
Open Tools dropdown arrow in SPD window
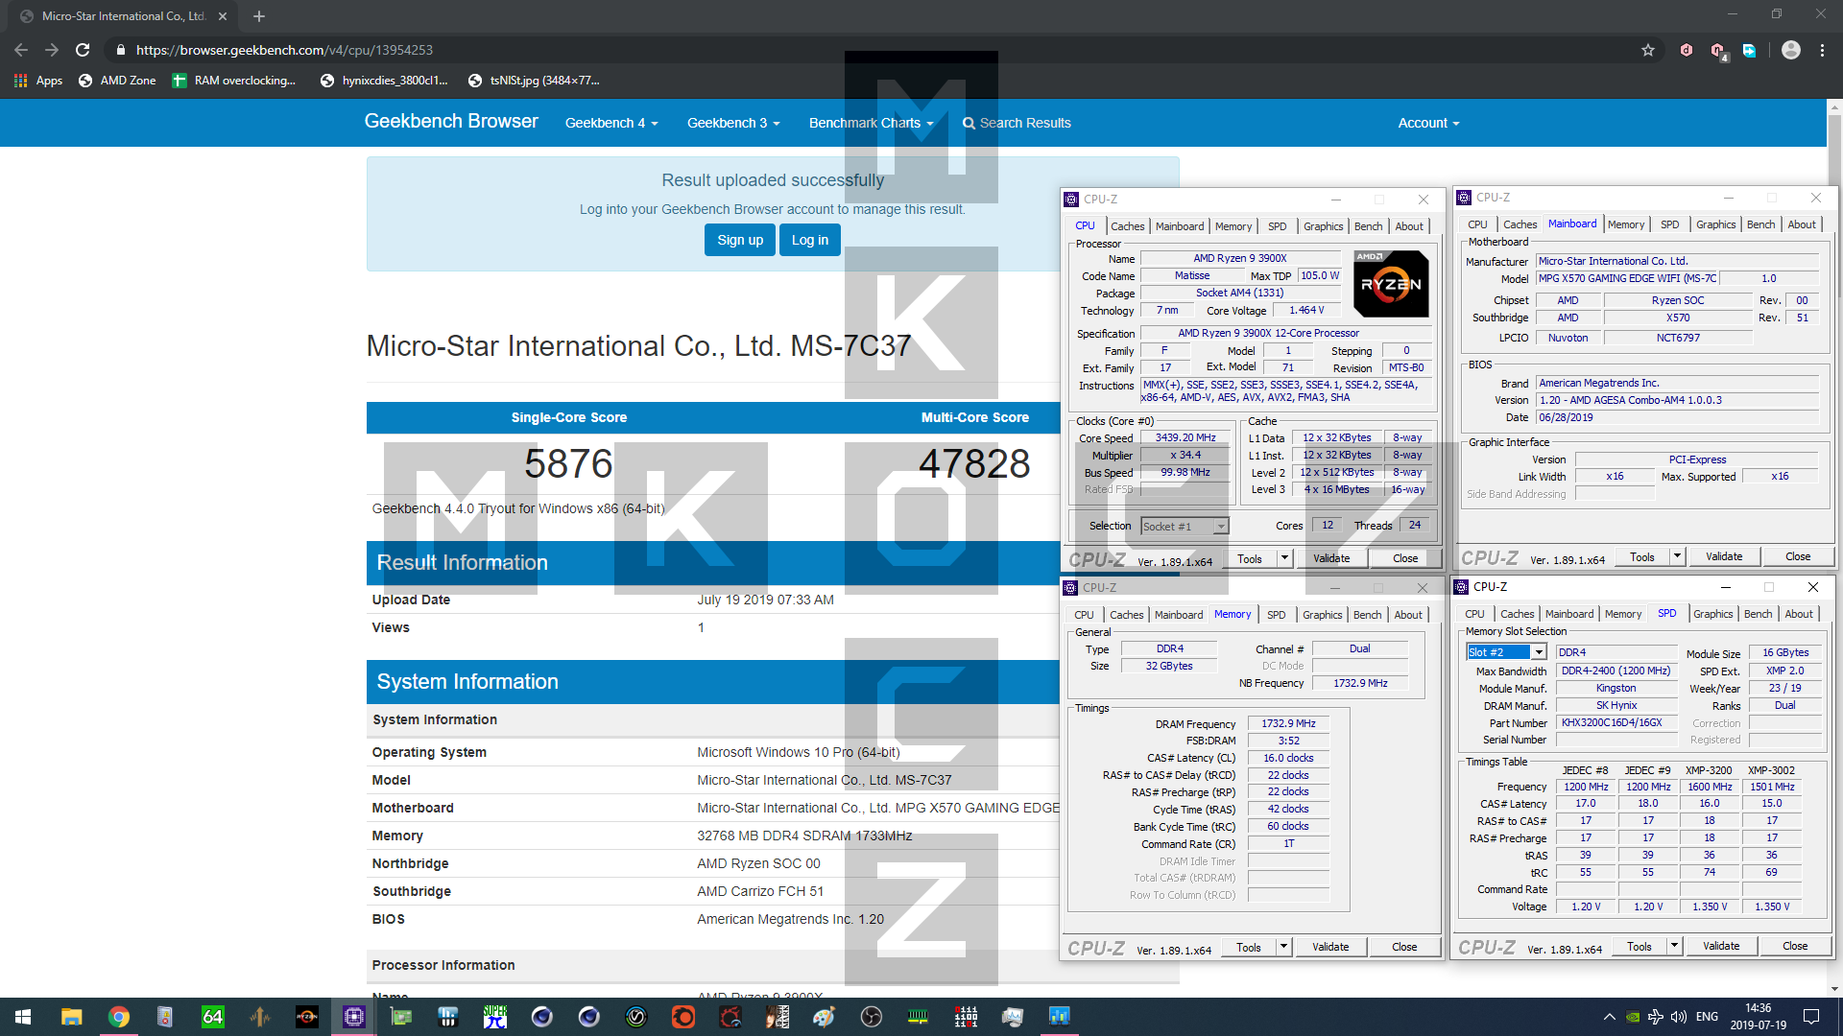click(x=1675, y=946)
